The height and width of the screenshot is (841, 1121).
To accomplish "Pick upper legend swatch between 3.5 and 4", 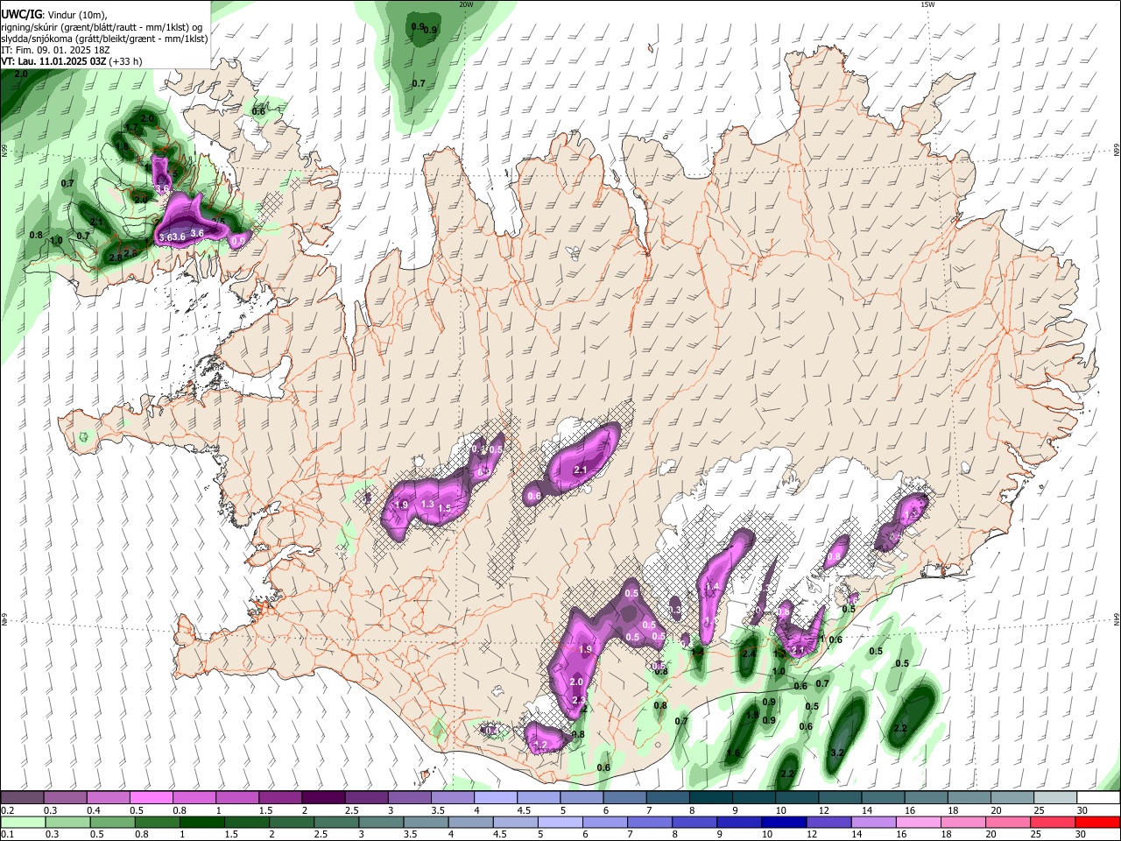I will (451, 797).
